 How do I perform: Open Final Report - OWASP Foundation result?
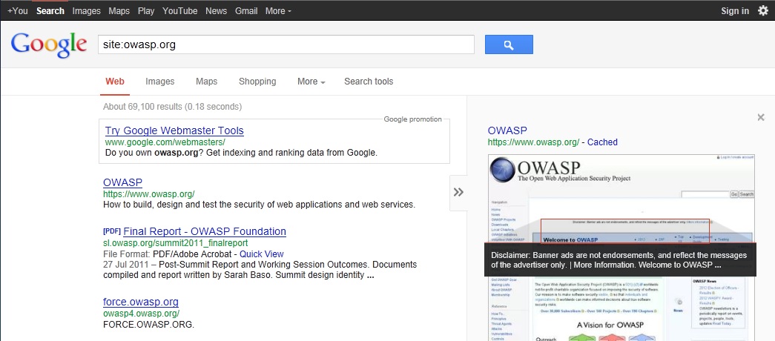coord(205,231)
